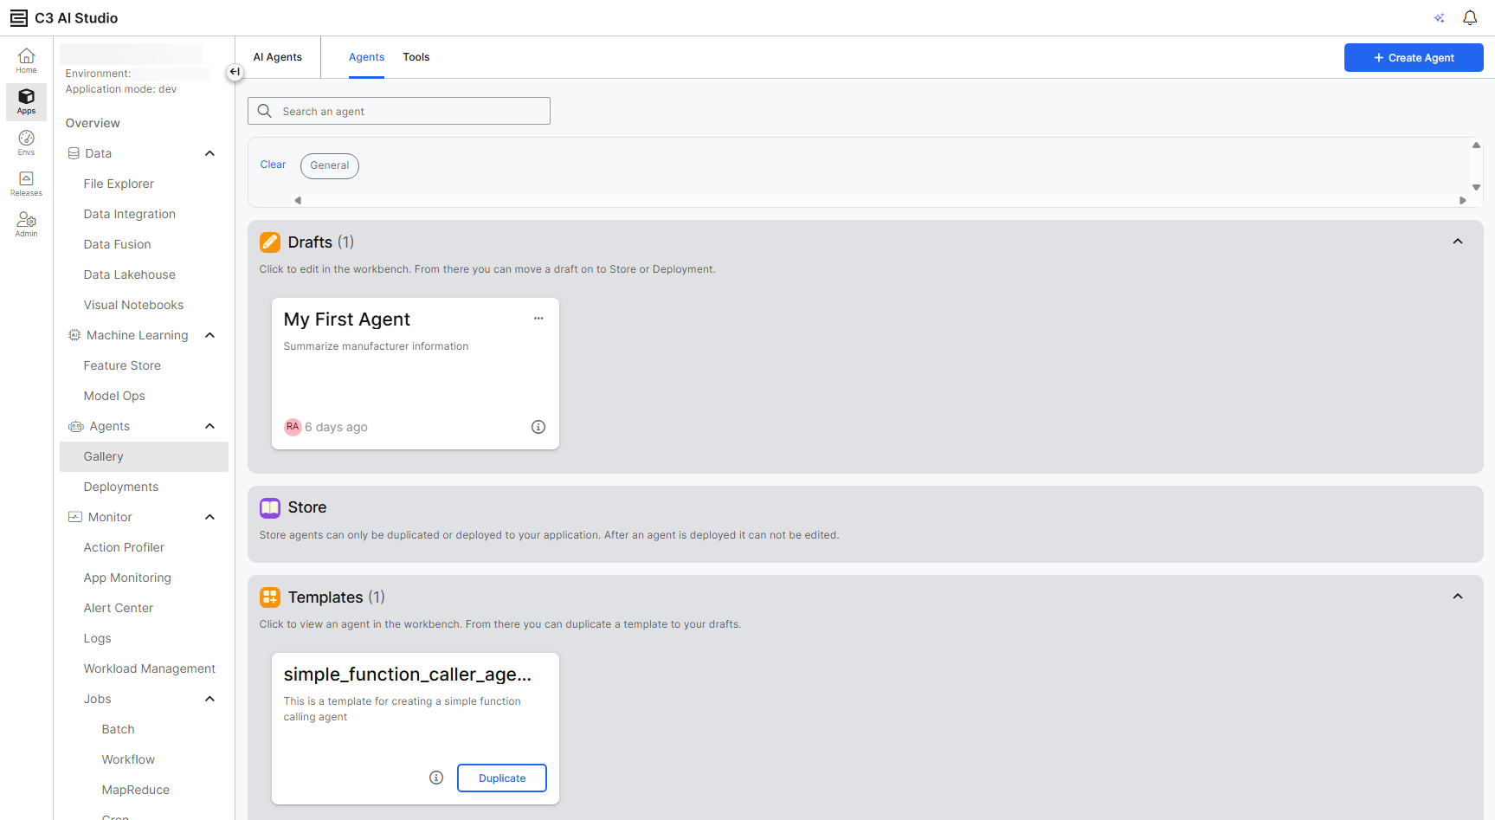
Task: Open the Admin icon in sidebar
Action: [26, 224]
